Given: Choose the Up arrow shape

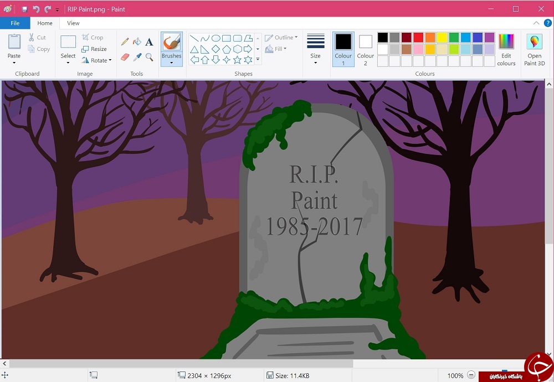Looking at the screenshot, I should click(205, 60).
